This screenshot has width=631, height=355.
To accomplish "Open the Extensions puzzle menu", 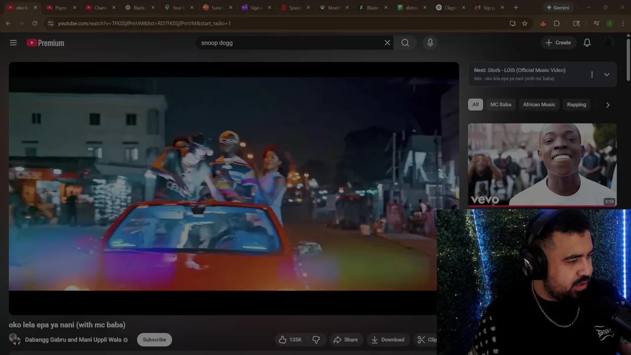I will 557,23.
